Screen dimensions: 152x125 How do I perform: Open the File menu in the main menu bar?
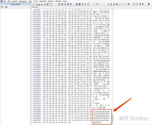click(5, 1)
